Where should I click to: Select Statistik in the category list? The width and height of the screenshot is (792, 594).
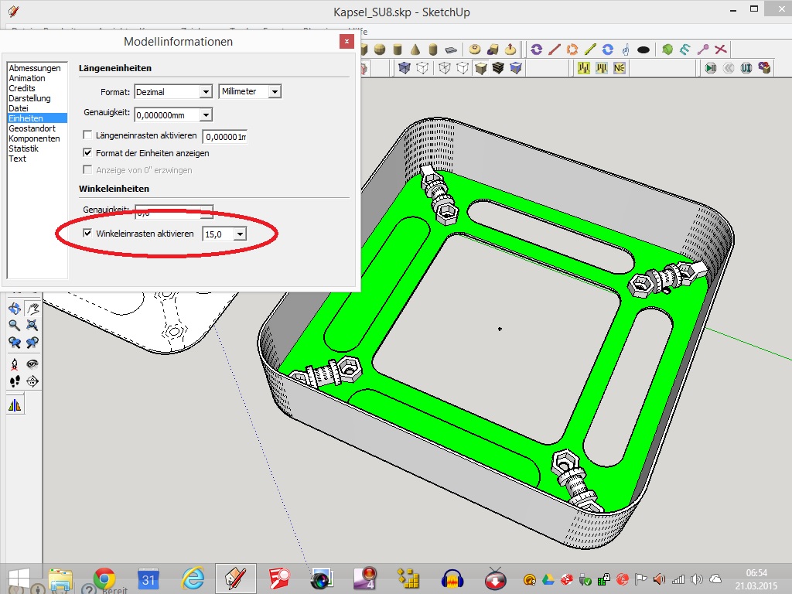(23, 148)
